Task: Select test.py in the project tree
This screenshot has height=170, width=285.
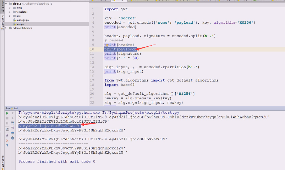Action: pyautogui.click(x=20, y=24)
